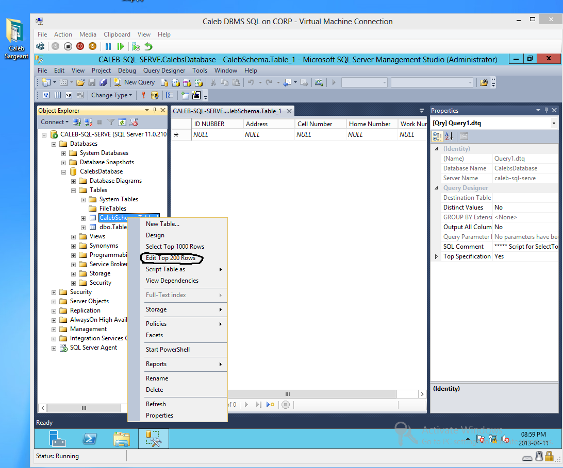Choose Rename in the context menu
This screenshot has height=468, width=563.
pos(157,378)
